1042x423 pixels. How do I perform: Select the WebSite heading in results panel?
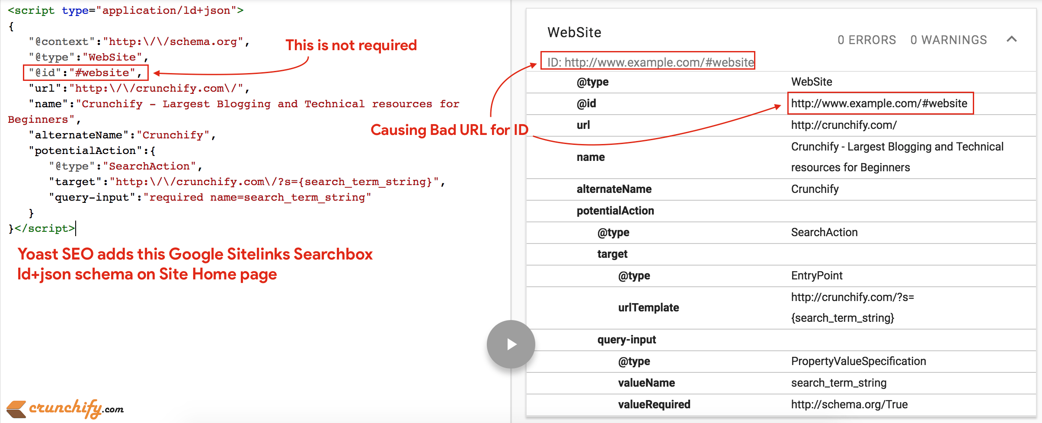click(x=574, y=32)
